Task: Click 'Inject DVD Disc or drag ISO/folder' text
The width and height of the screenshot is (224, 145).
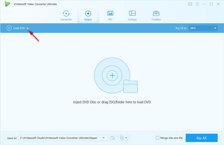Action: (112, 102)
